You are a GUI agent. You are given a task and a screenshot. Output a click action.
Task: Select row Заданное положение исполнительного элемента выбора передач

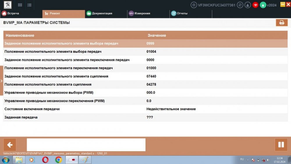(145, 43)
